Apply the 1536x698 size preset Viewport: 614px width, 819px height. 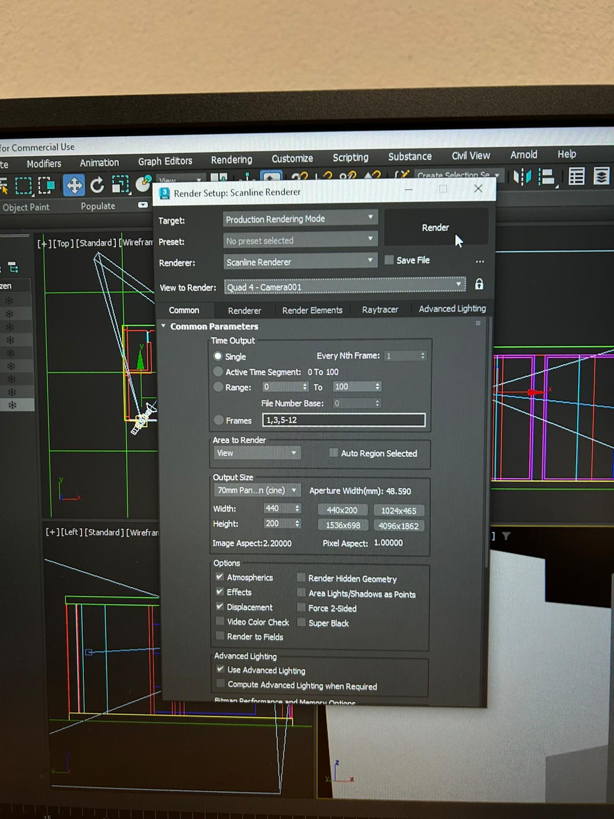tap(343, 526)
